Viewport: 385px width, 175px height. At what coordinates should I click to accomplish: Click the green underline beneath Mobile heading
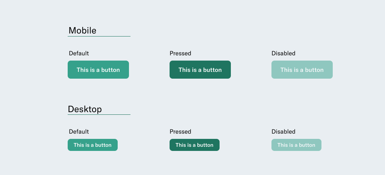(x=99, y=36)
